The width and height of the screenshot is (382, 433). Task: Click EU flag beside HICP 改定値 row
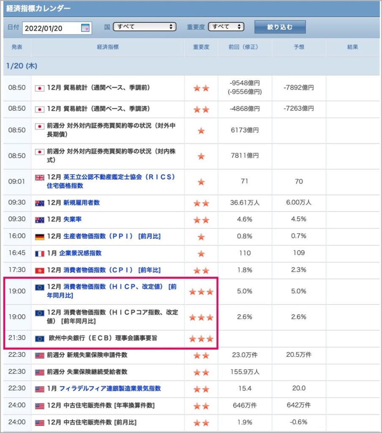[39, 288]
